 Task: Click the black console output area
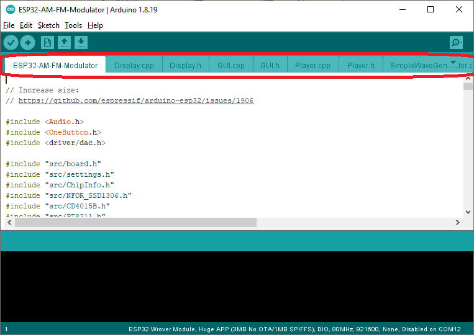pyautogui.click(x=237, y=287)
